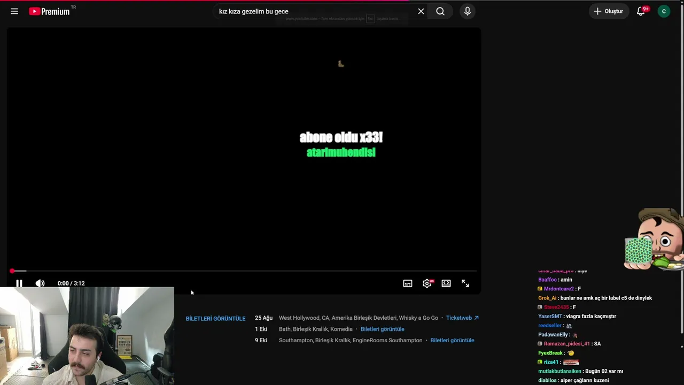Click the chat username Ramazan_pidesi_41
Image resolution: width=684 pixels, height=385 pixels.
[567, 344]
